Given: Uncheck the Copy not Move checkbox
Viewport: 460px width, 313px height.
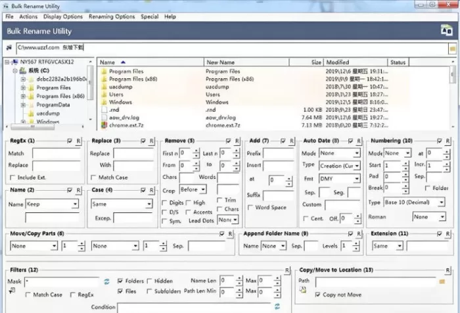Looking at the screenshot, I should [x=317, y=295].
